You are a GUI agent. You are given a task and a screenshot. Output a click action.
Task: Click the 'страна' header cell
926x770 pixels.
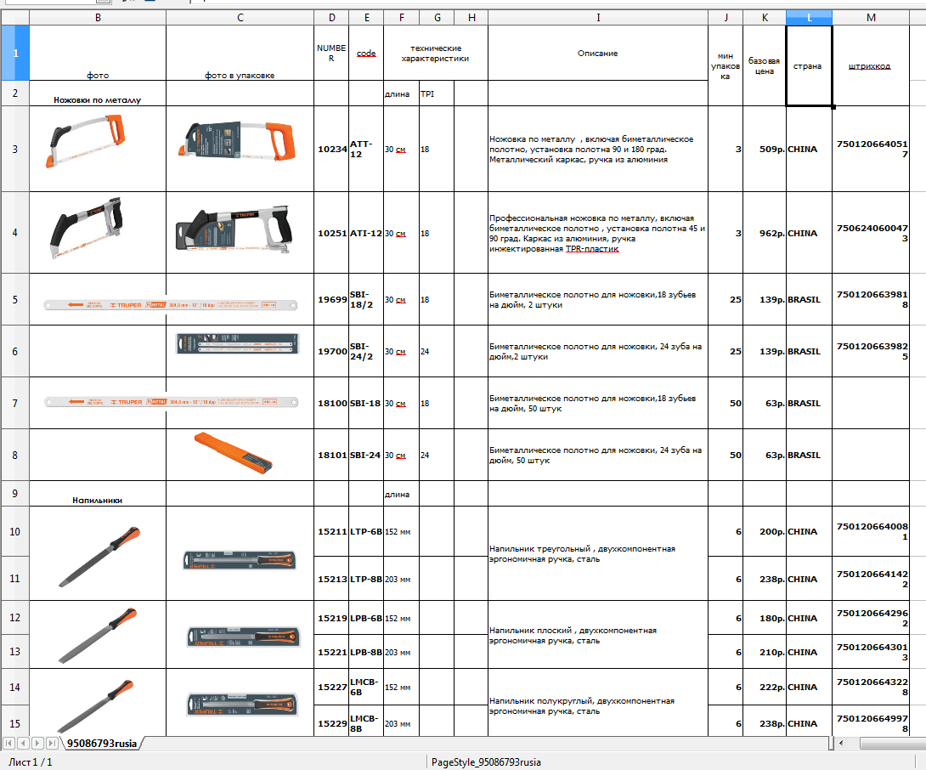tap(809, 65)
